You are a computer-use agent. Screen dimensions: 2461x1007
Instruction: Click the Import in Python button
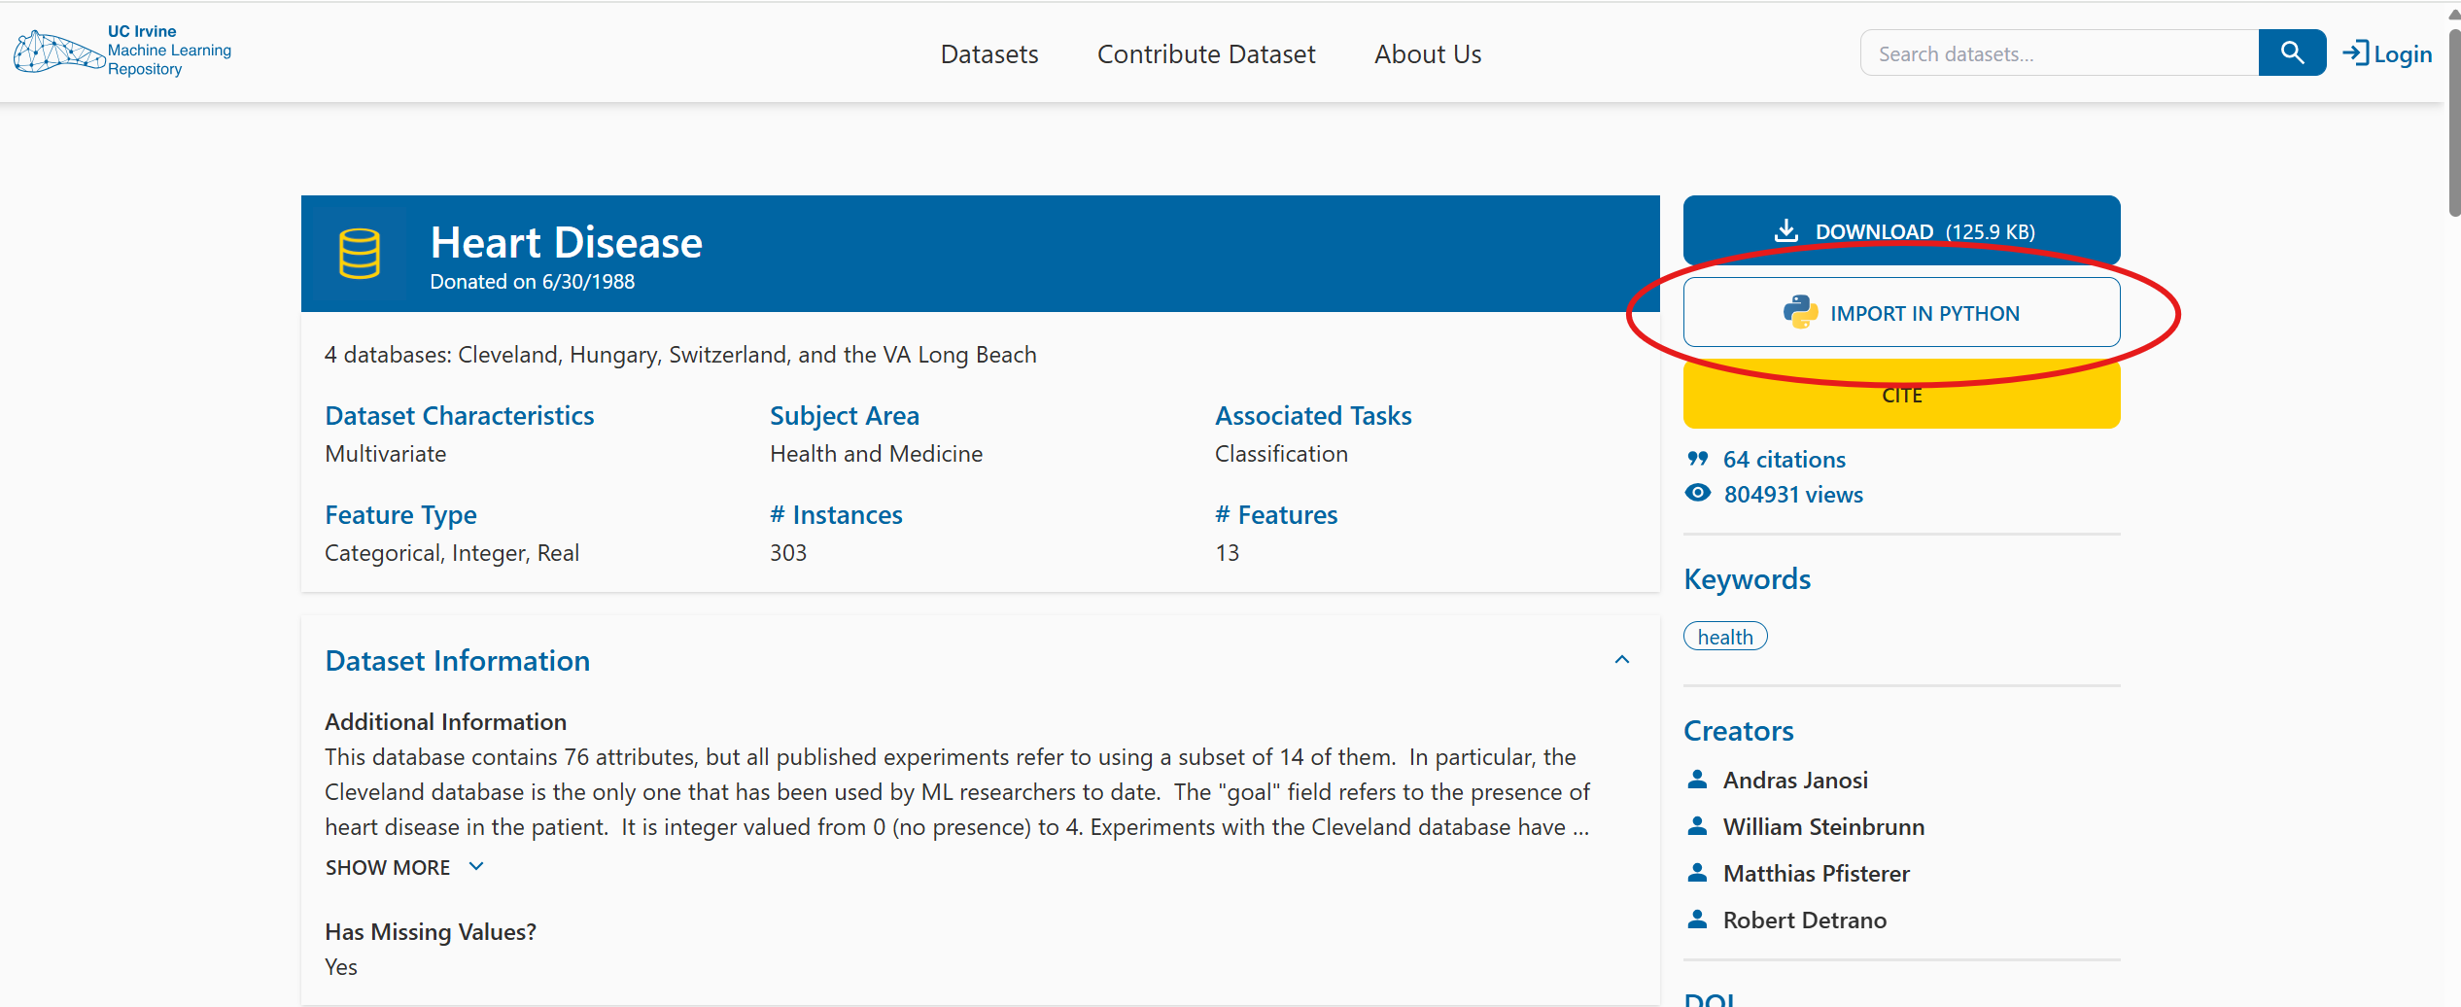[1901, 312]
